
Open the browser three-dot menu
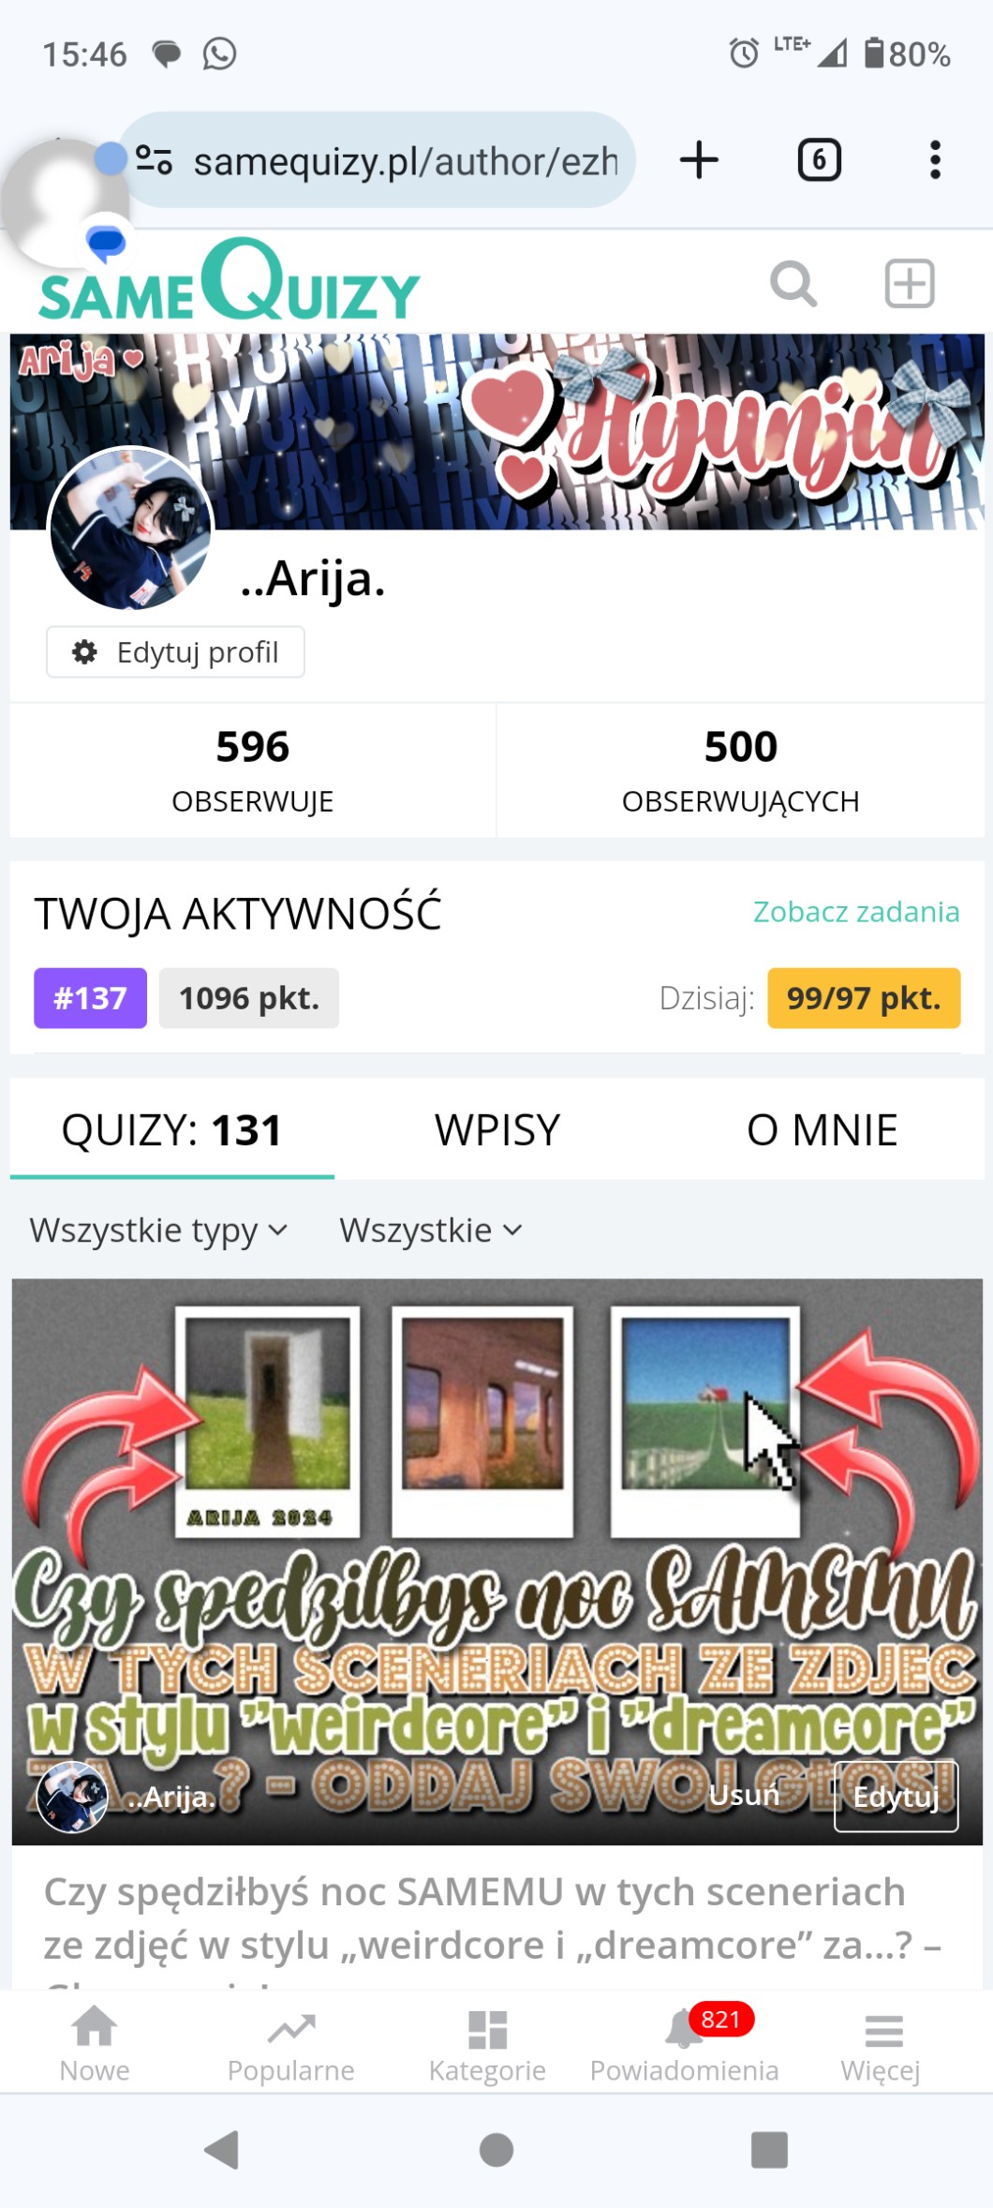point(935,160)
